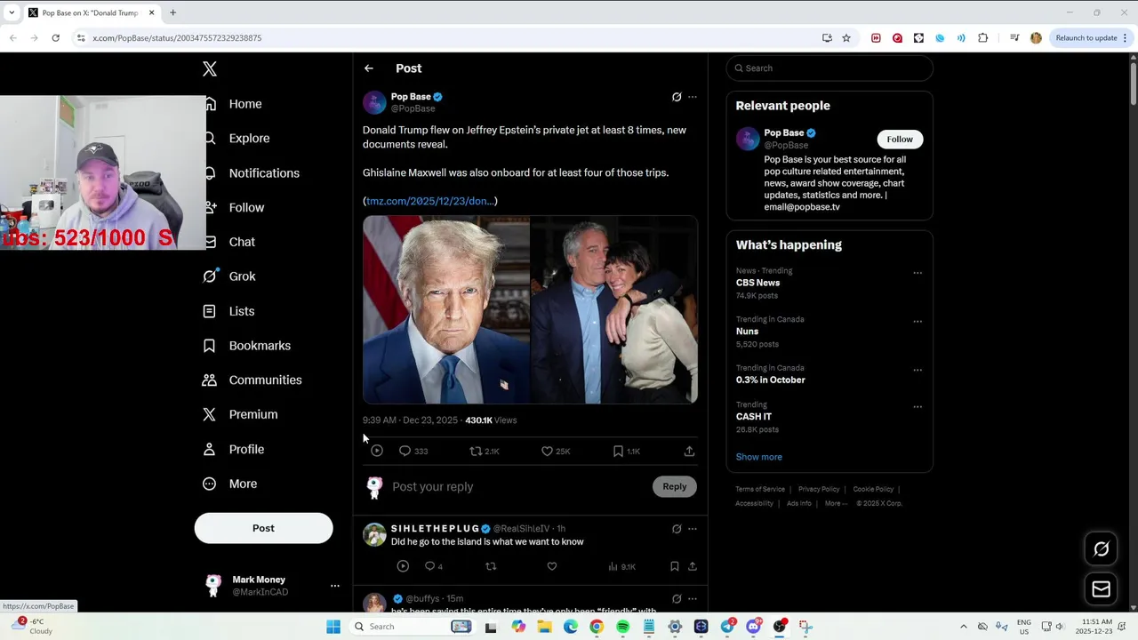Open Windows Start menu

coord(333,627)
